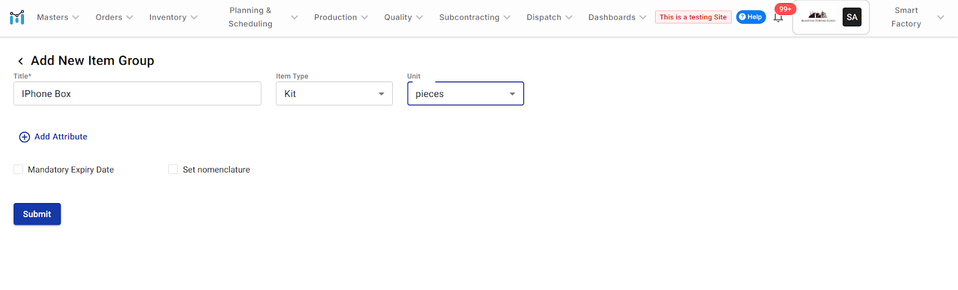
Task: Toggle the Set nomenclature checkbox
Action: pos(173,170)
